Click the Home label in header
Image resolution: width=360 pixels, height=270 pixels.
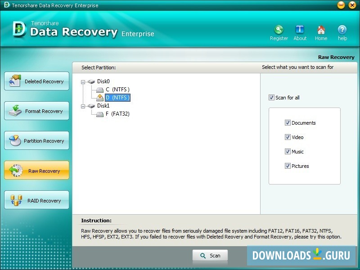(x=321, y=38)
